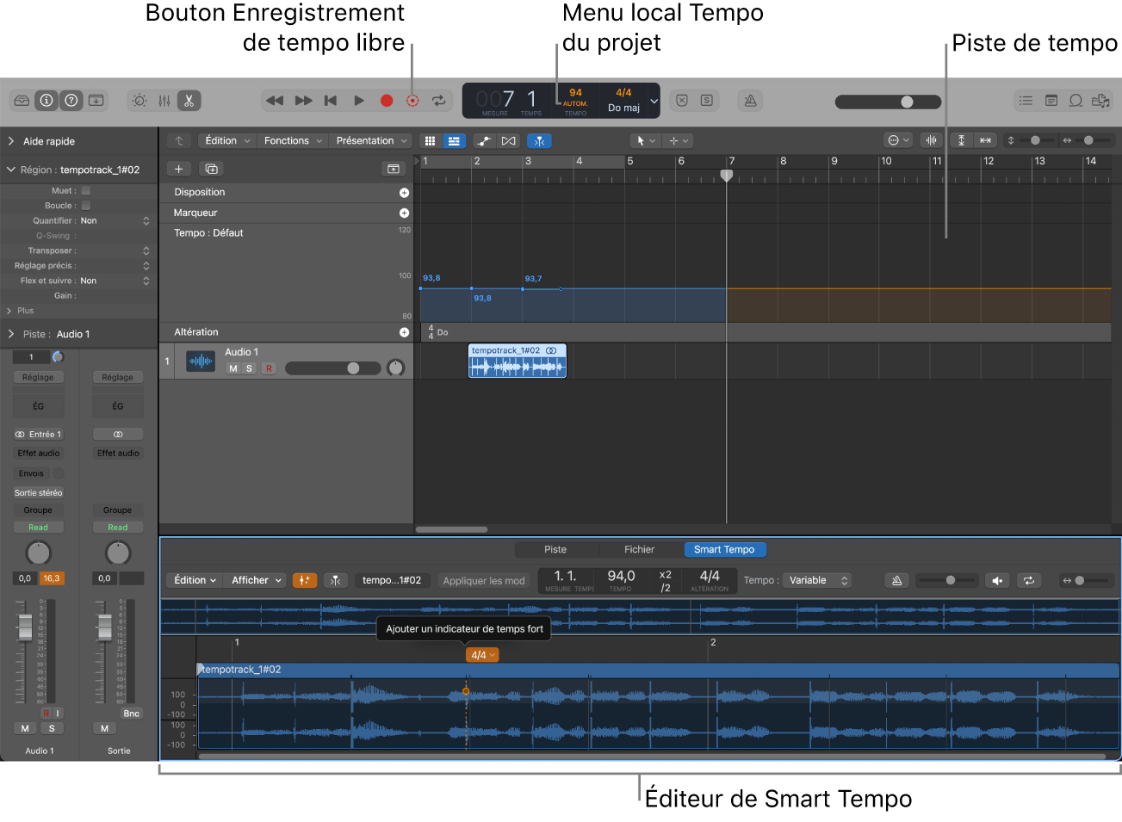Viewport: 1122px width, 822px height.
Task: Check the Boucle checkbox
Action: coord(86,206)
